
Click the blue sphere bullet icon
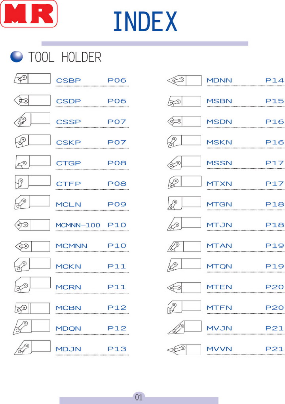(x=17, y=57)
